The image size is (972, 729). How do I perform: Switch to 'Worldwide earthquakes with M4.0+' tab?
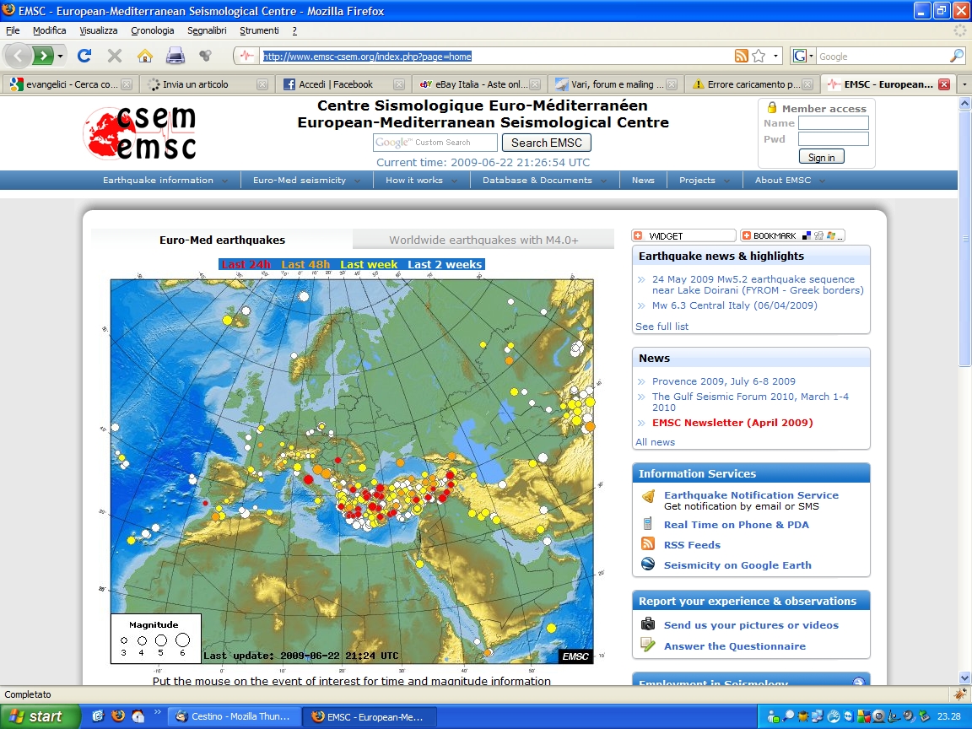tap(483, 240)
